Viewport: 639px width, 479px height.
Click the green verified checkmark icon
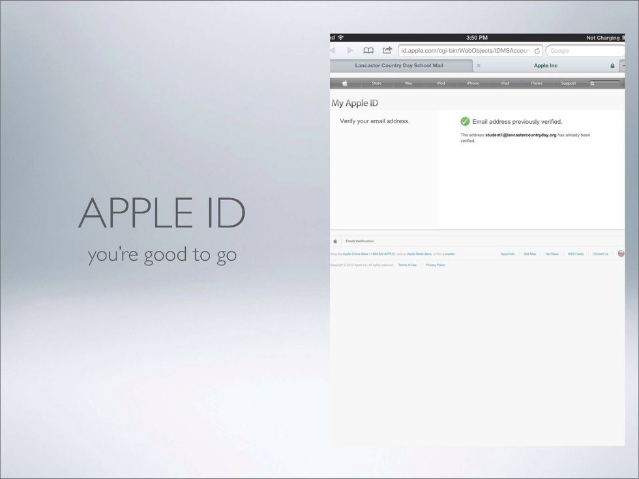tap(465, 121)
